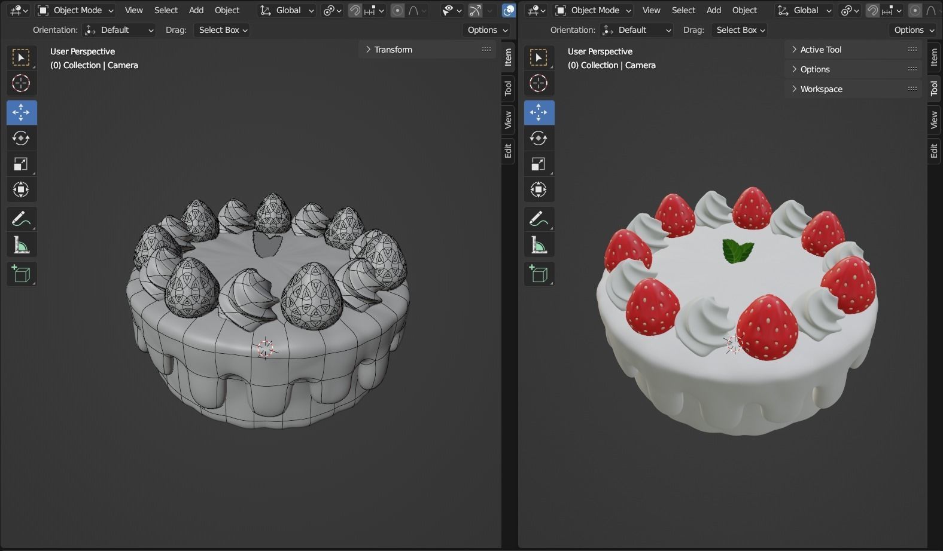
Task: Open pivot point dropdown in left viewport
Action: click(332, 10)
